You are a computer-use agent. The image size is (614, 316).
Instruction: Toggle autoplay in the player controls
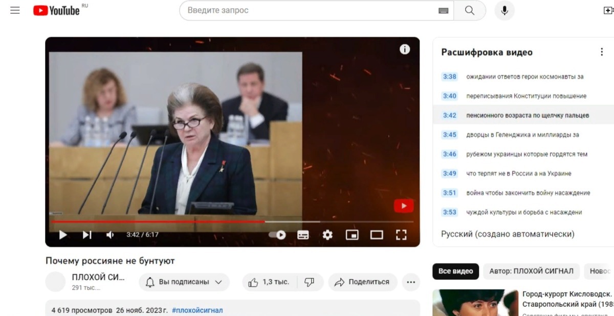click(278, 235)
